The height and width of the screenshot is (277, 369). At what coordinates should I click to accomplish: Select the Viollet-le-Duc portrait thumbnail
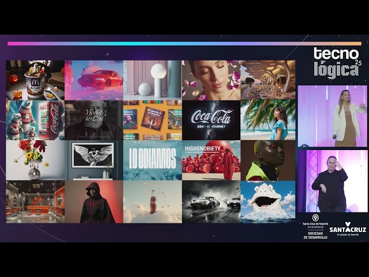point(94,121)
